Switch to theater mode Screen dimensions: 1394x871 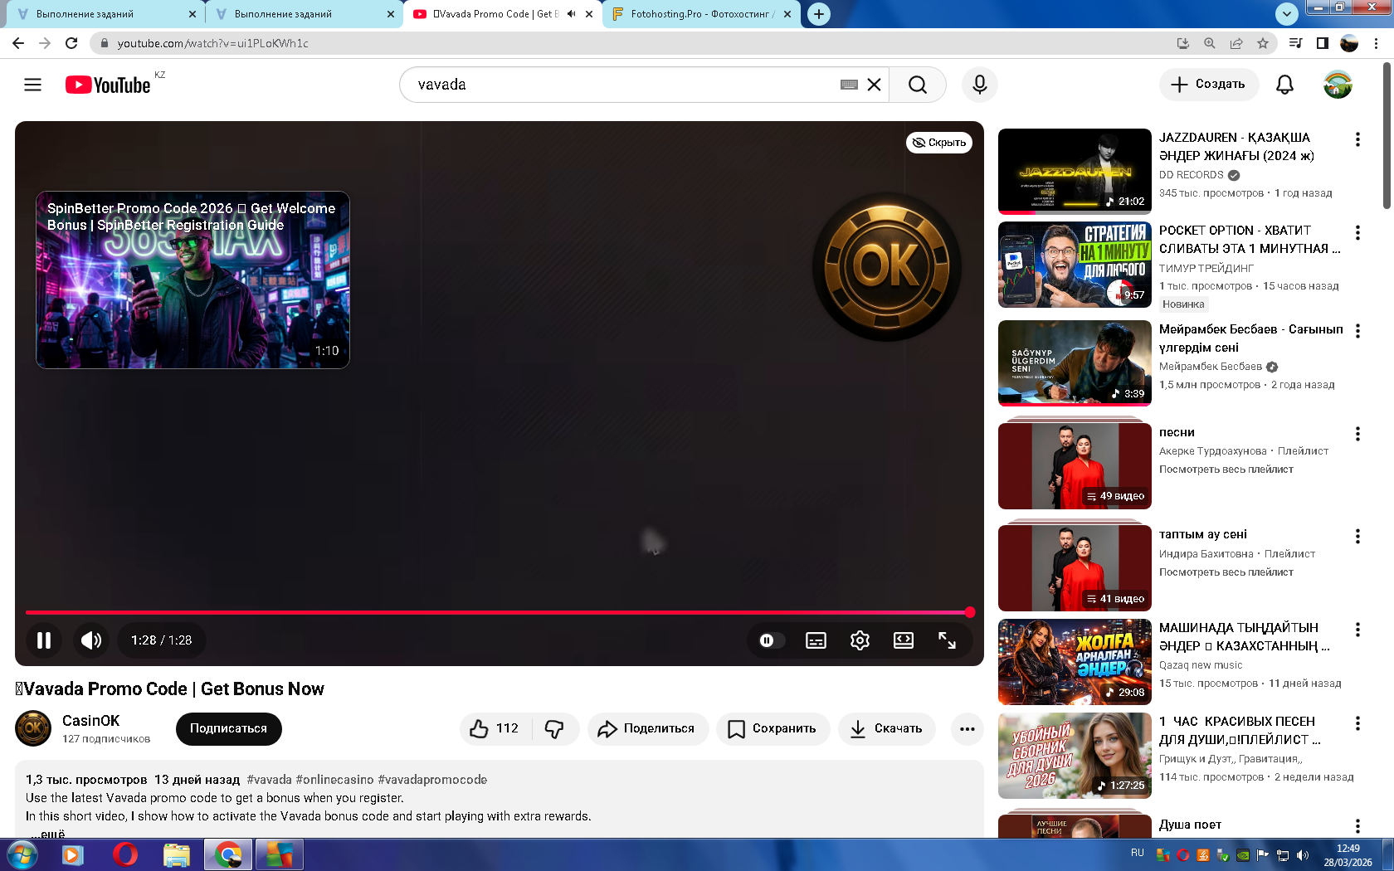click(x=903, y=640)
